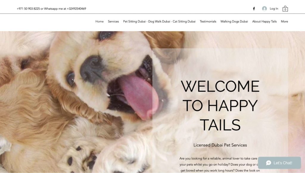The width and height of the screenshot is (305, 173).
Task: Open the Services menu item
Action: [x=113, y=21]
